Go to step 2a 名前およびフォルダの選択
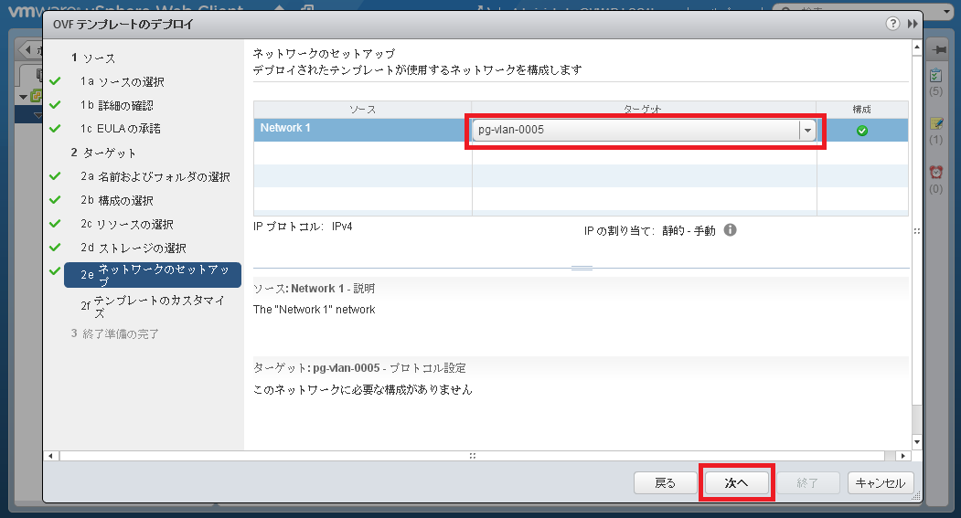The height and width of the screenshot is (518, 961). click(155, 176)
